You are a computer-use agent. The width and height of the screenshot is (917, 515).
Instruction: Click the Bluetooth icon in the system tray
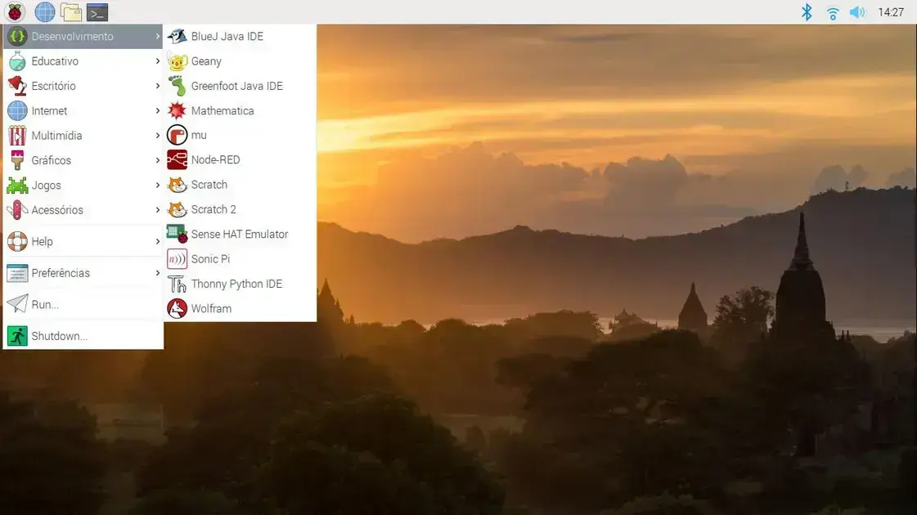coord(807,11)
